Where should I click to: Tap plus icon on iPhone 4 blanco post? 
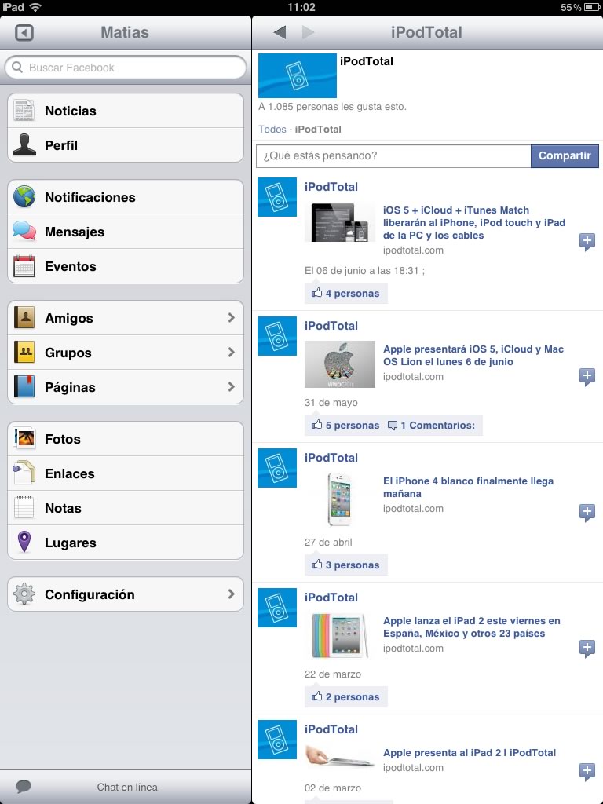tap(587, 513)
